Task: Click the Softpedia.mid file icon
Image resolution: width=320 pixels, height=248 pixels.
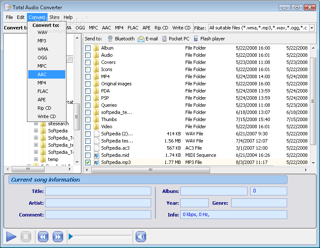Action: click(x=96, y=155)
